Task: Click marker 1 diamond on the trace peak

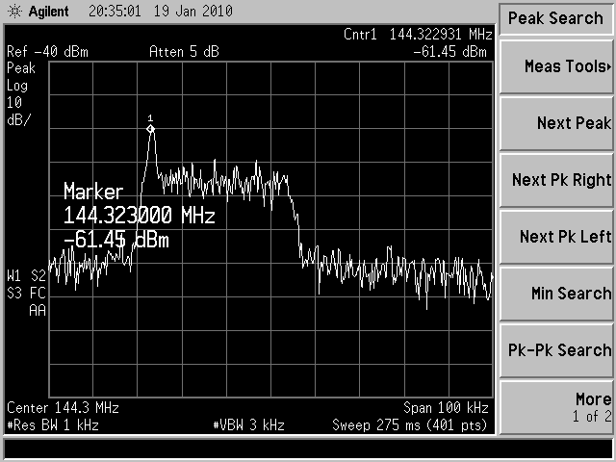Action: pyautogui.click(x=150, y=128)
